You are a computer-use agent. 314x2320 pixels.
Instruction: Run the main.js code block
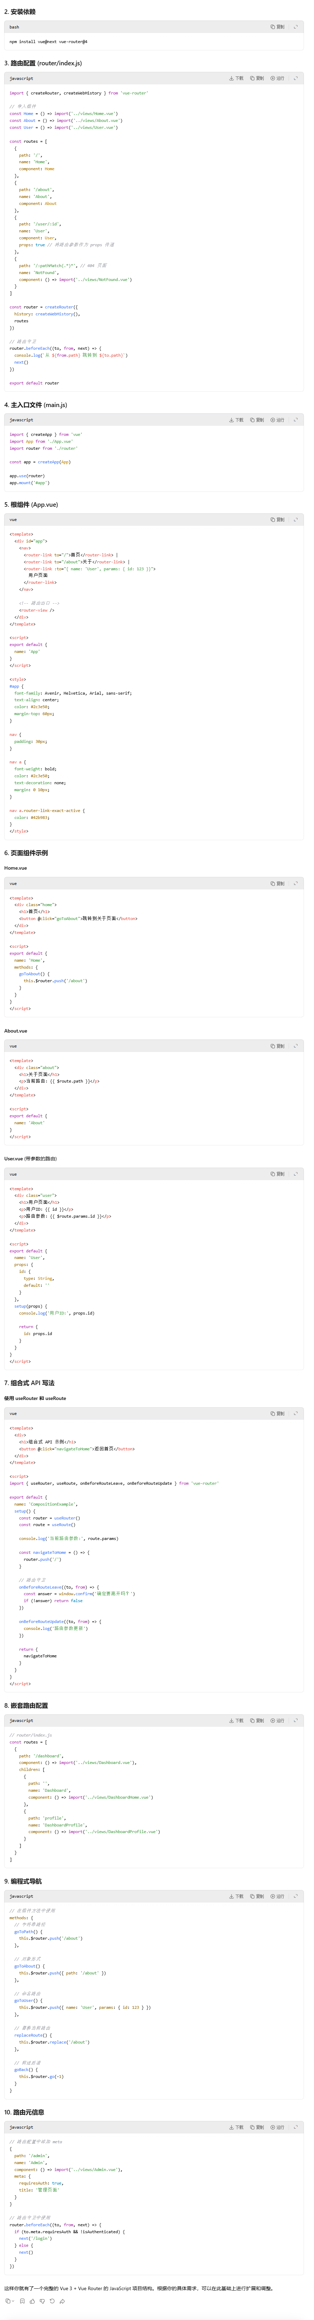278,420
